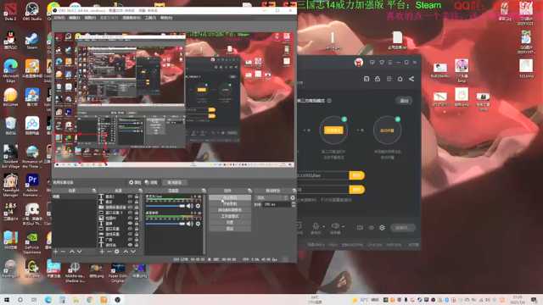Image resolution: width=543 pixels, height=305 pixels.
Task: Open Windows Start menu
Action: tap(7, 300)
